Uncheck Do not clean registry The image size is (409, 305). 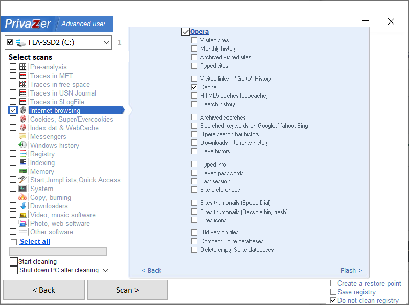[333, 300]
